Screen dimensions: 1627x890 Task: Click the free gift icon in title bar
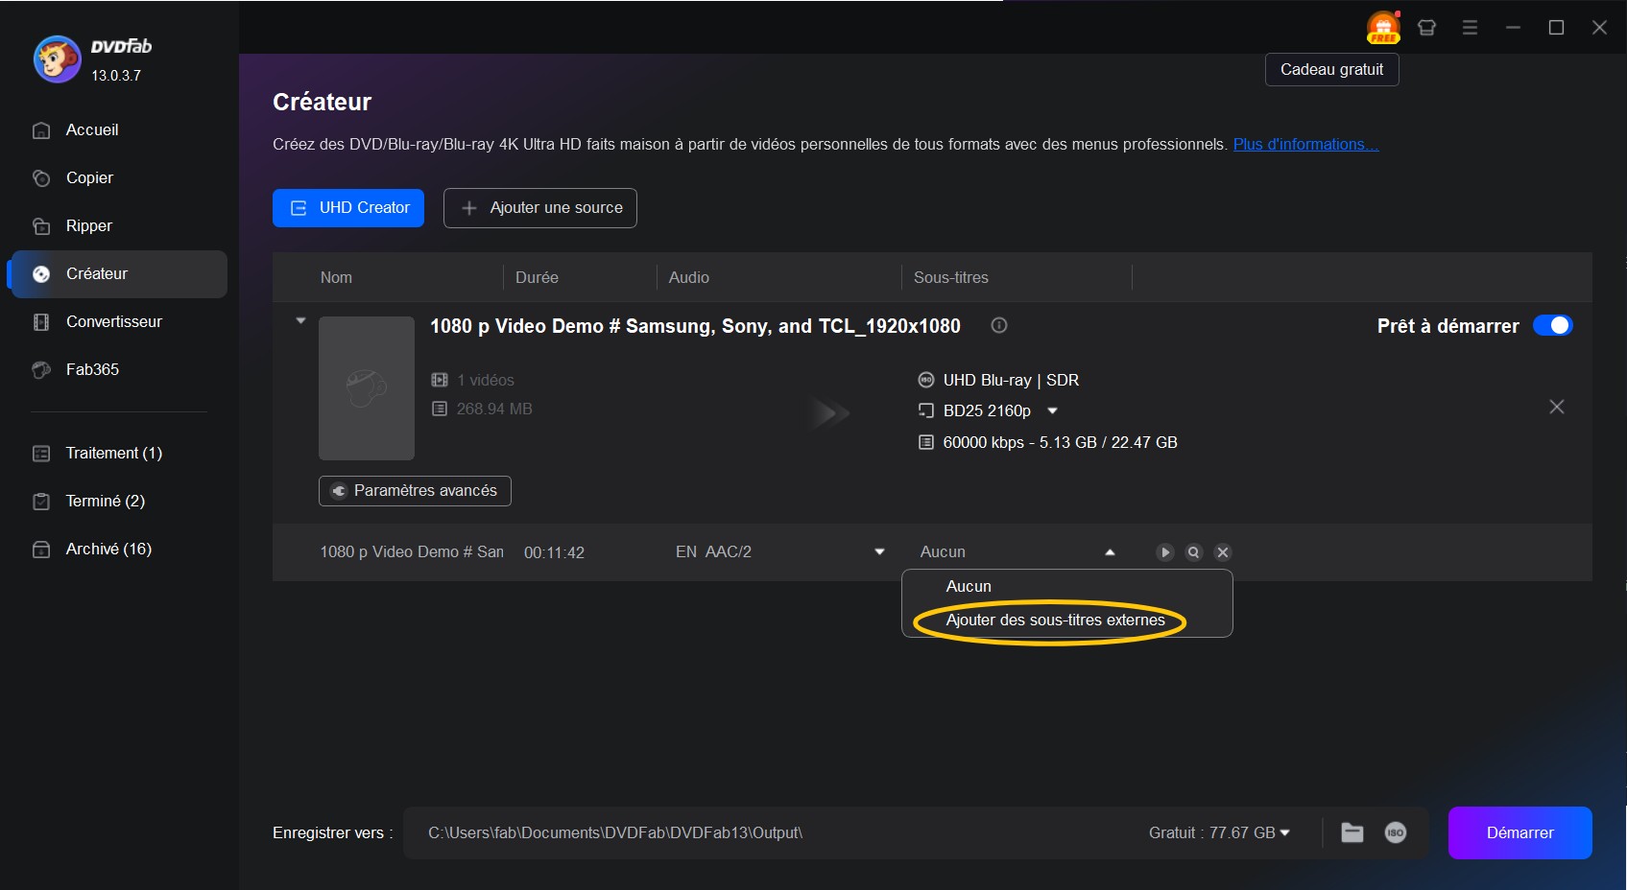(x=1383, y=28)
